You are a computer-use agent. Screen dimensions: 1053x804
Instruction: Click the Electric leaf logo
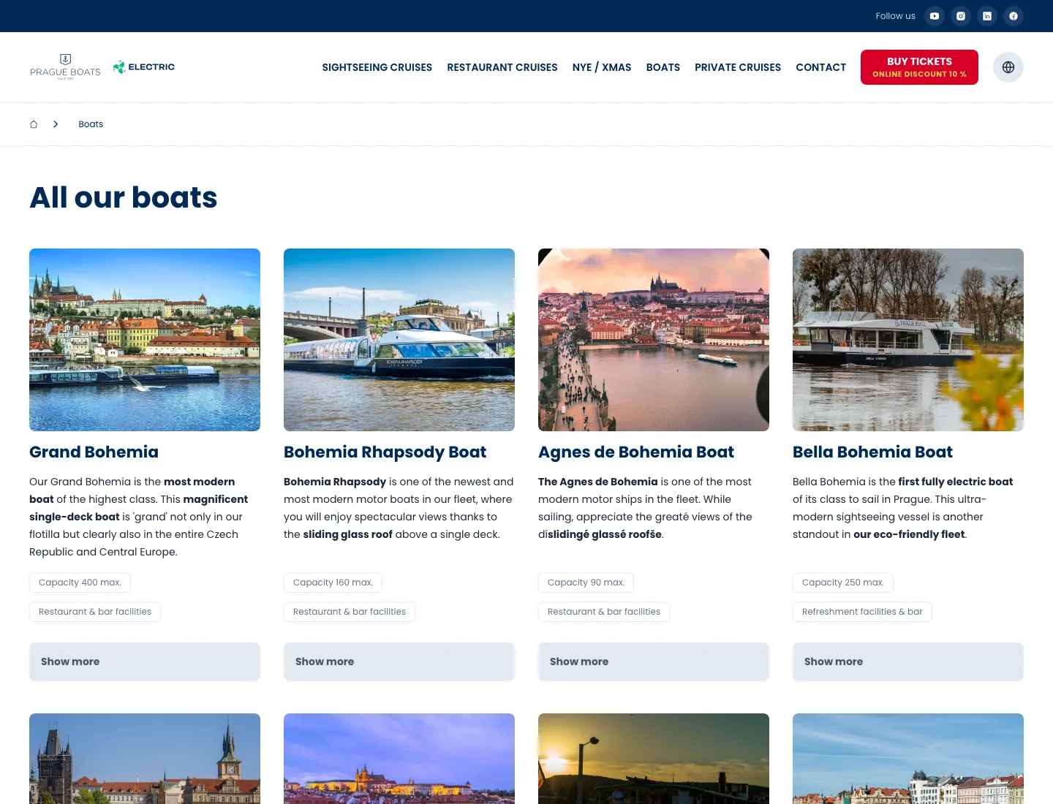coord(144,67)
